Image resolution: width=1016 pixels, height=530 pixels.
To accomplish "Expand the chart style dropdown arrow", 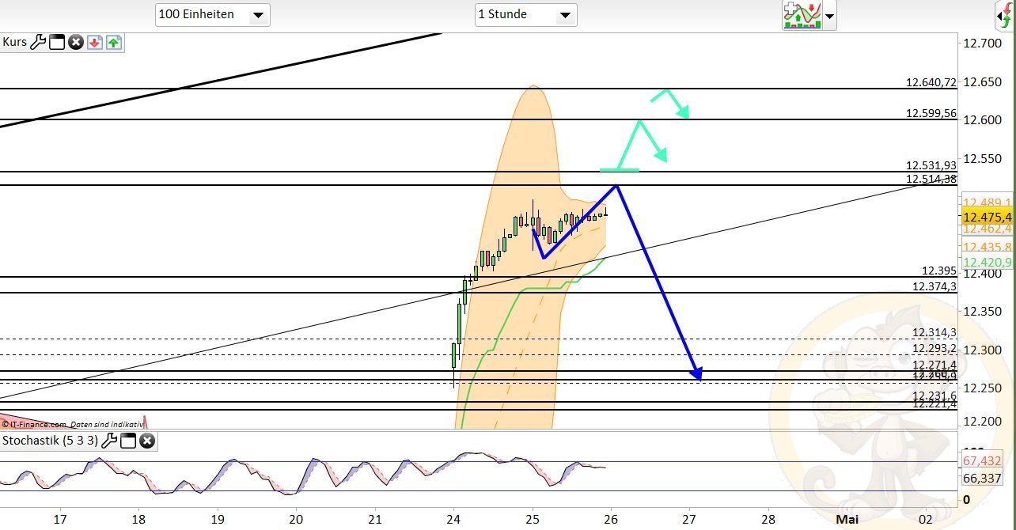I will pos(828,16).
